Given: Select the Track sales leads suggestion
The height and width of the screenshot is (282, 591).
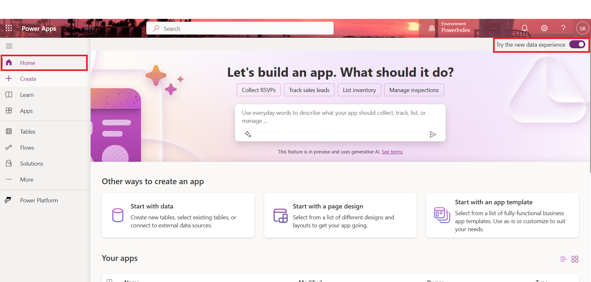Looking at the screenshot, I should click(309, 90).
